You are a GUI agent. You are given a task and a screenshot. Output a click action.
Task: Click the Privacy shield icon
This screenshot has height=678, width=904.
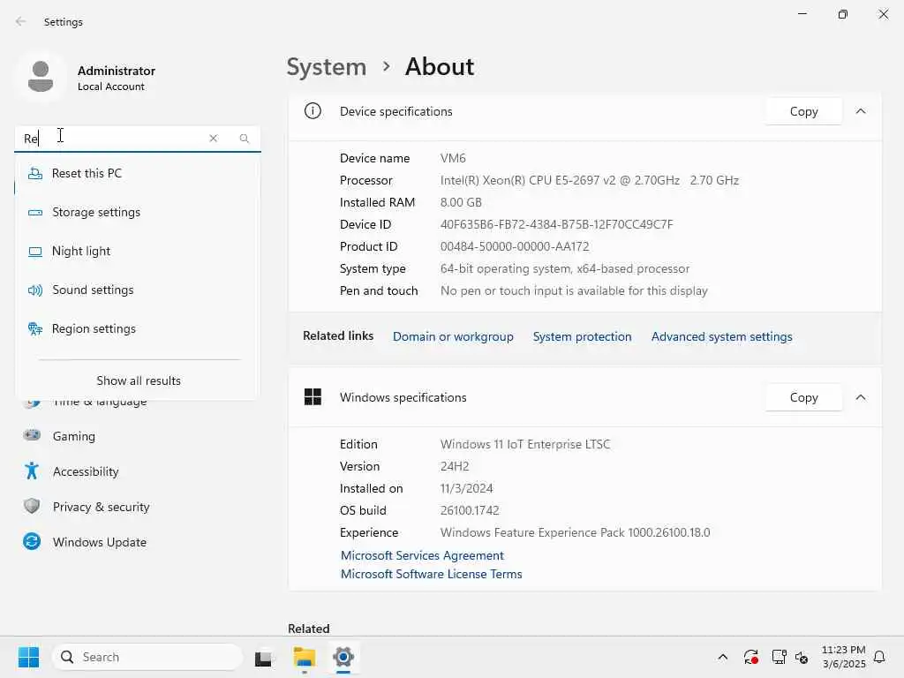32,506
